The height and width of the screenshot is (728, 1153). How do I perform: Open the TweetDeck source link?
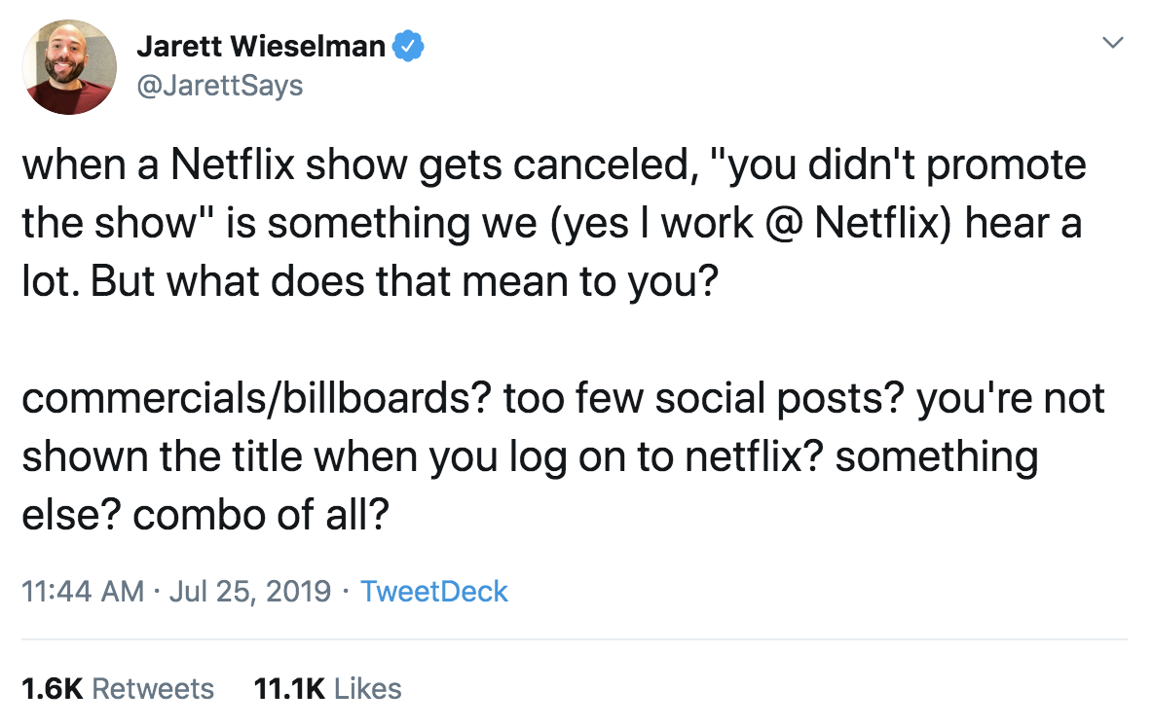pyautogui.click(x=434, y=592)
